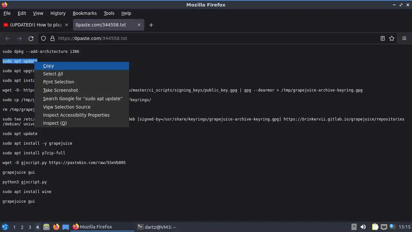Screen dimensions: 412x232
Task: Open the update notification tray icon
Action: (392, 227)
